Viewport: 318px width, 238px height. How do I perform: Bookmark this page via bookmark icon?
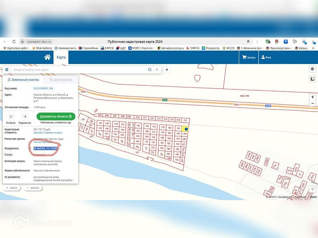coord(248,41)
